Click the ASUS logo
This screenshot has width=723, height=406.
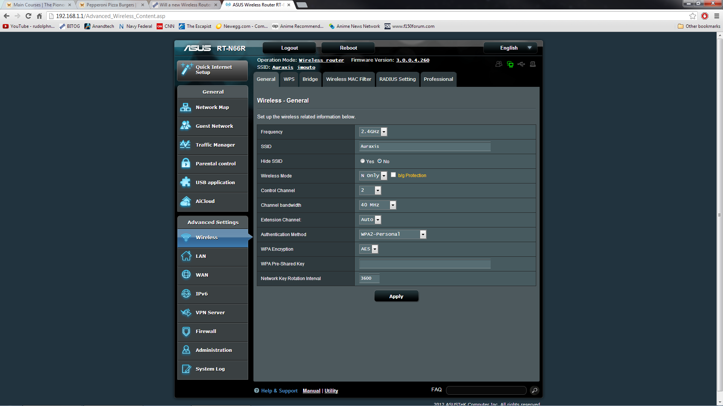197,48
